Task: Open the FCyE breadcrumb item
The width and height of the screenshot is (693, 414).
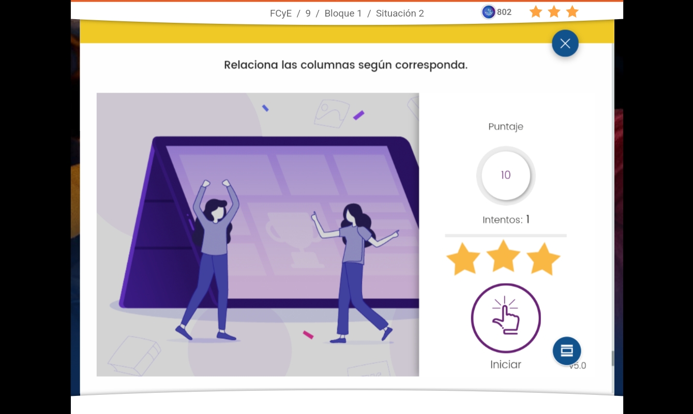Action: [281, 13]
